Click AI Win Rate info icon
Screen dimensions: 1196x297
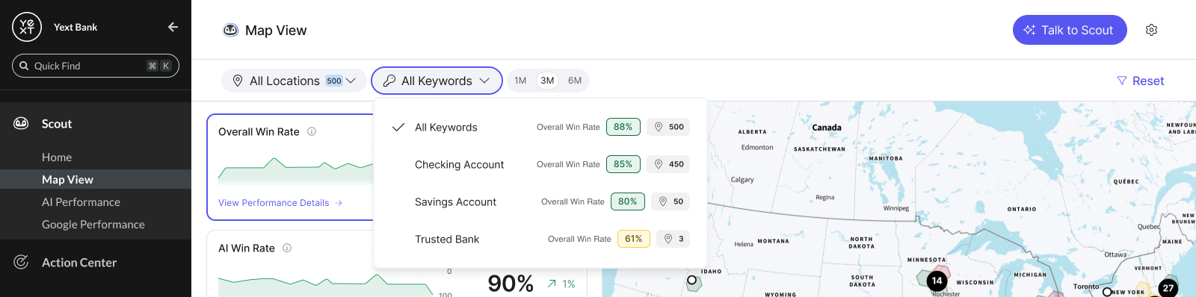(287, 248)
